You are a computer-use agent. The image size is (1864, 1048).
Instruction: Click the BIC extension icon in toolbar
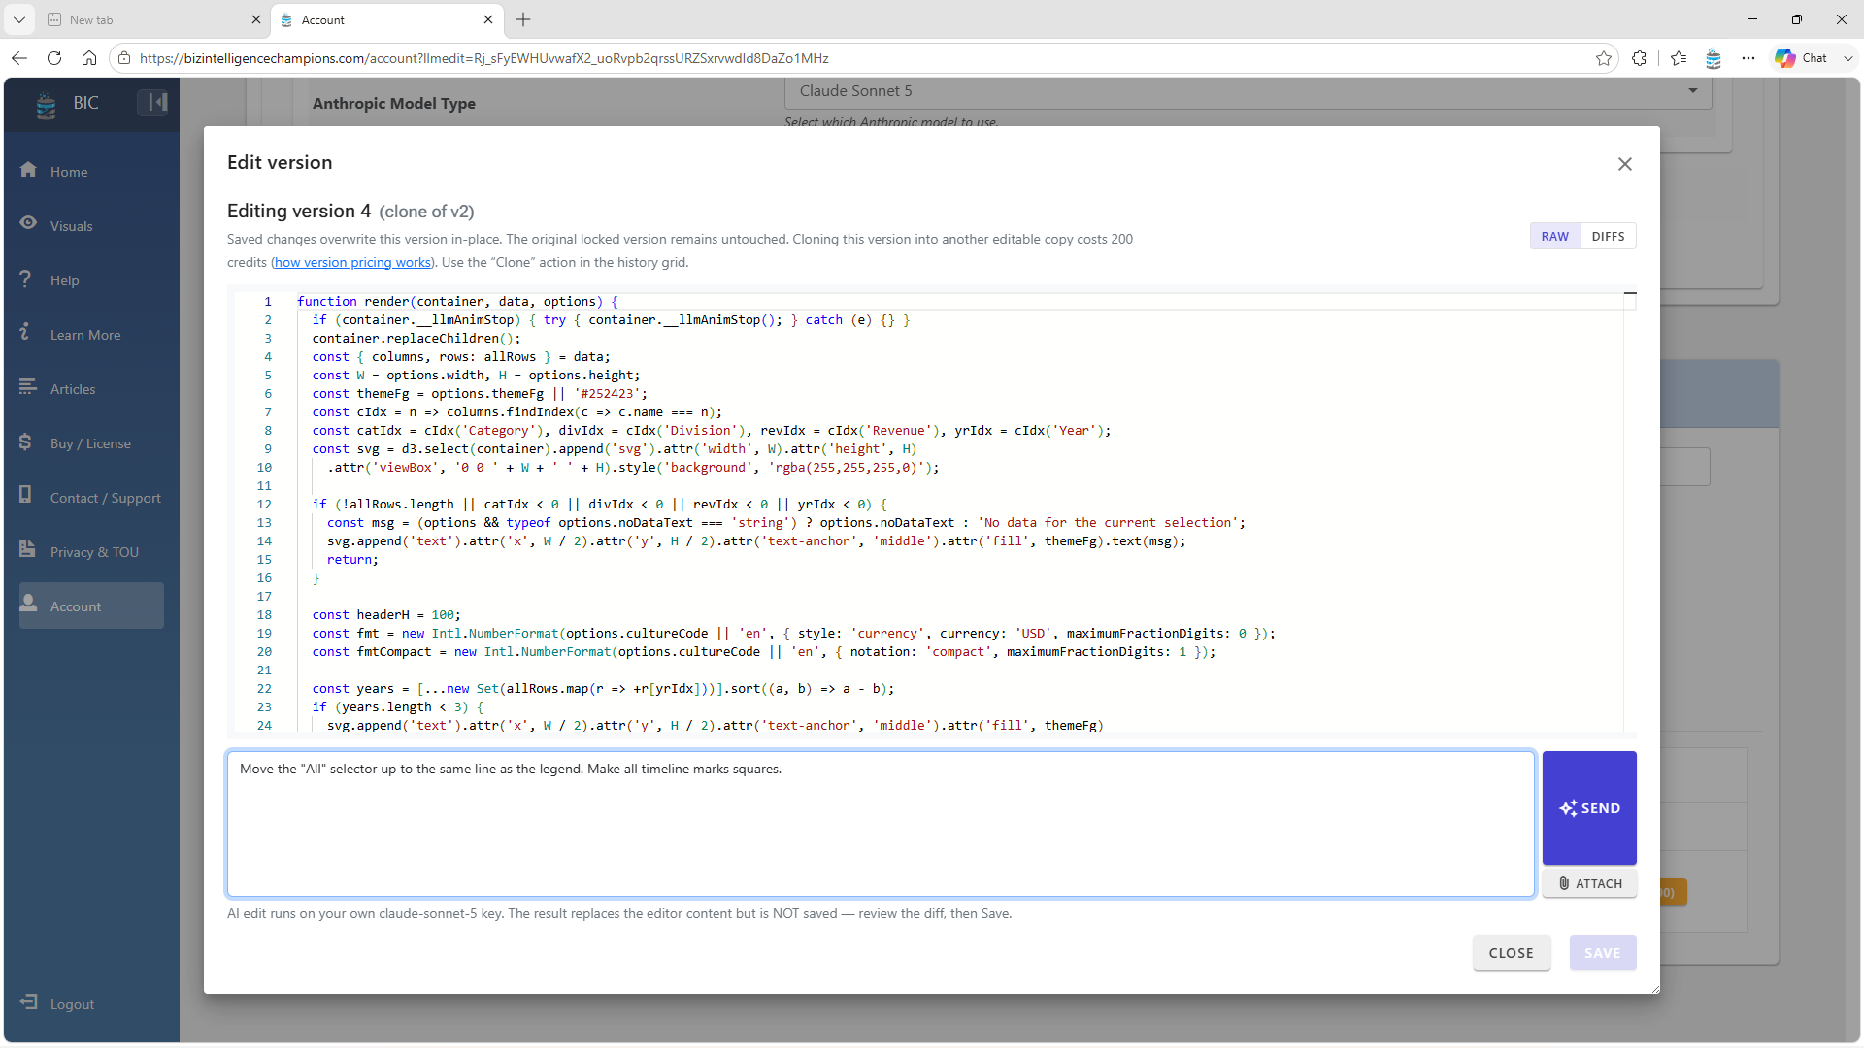pos(1714,58)
